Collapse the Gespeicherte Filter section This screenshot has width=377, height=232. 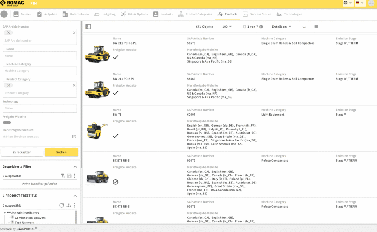[75, 166]
